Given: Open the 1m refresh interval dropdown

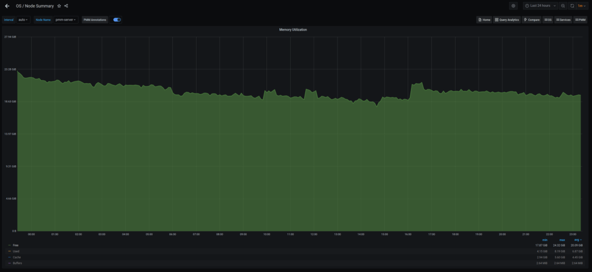Looking at the screenshot, I should tap(582, 6).
